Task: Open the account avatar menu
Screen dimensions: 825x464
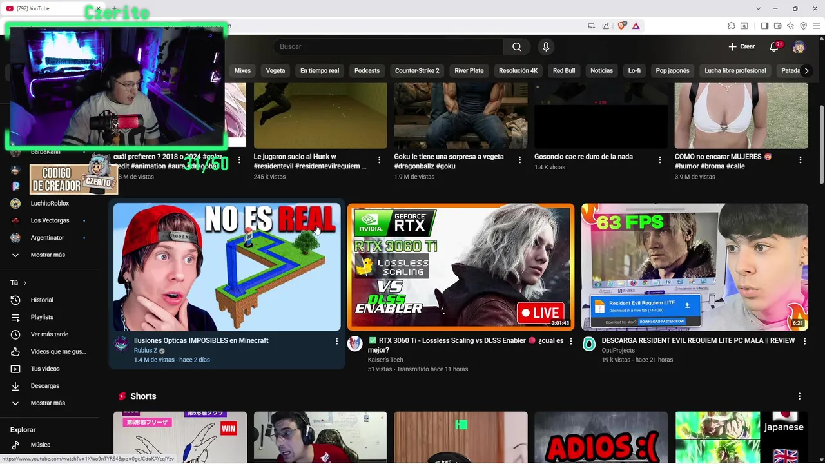Action: (x=799, y=46)
